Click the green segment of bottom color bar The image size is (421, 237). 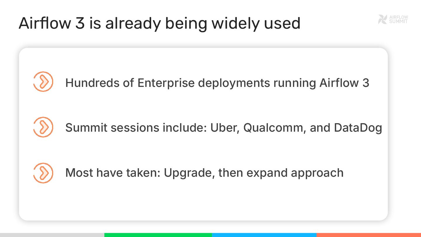pos(158,235)
